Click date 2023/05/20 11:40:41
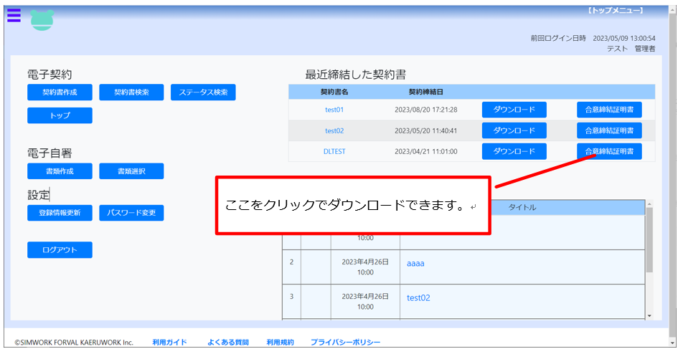 point(426,130)
